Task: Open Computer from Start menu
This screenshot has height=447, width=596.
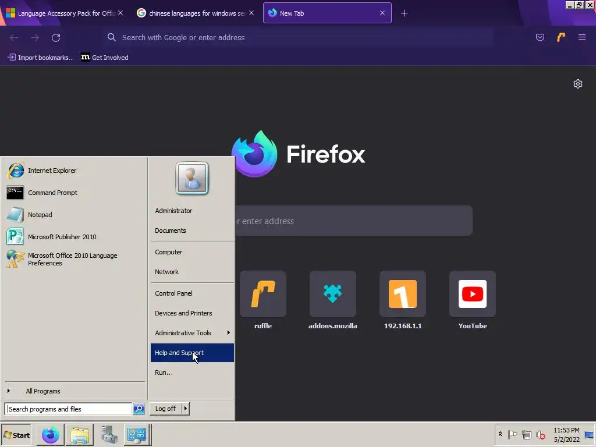Action: tap(192, 253)
